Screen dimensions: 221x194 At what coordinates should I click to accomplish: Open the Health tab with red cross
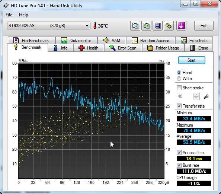click(89, 48)
